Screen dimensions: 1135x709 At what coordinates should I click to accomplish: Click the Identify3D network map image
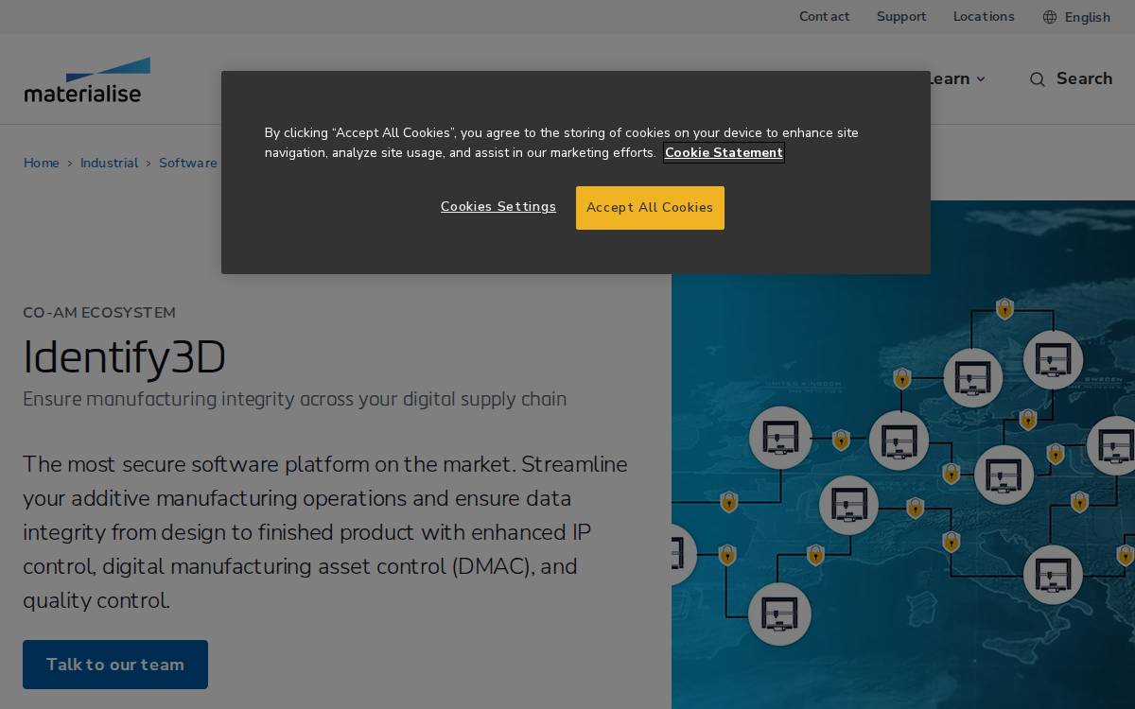click(903, 455)
